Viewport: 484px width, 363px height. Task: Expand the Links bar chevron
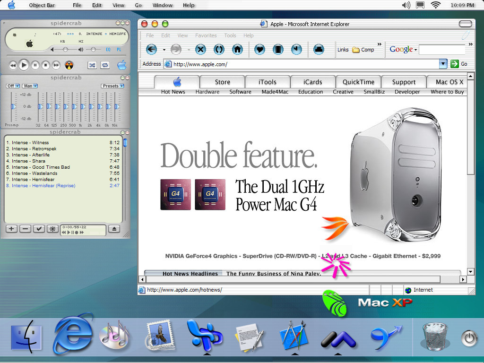[x=380, y=44]
